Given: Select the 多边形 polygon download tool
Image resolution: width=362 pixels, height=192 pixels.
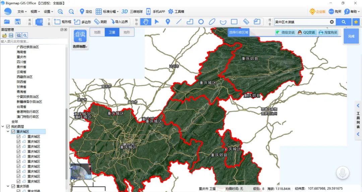Looking at the screenshot, I should click(82, 22).
